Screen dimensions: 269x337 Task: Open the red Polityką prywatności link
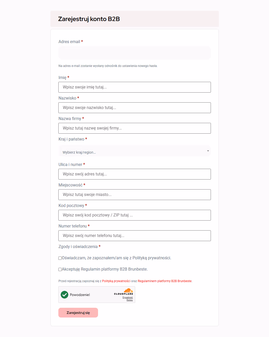[x=116, y=281]
